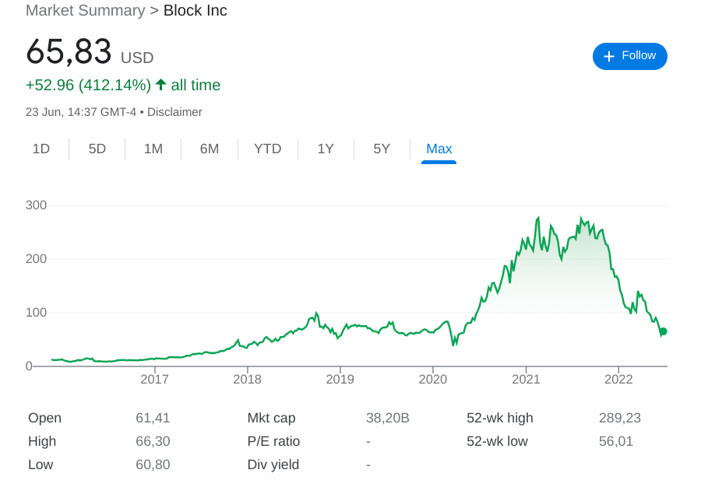Image resolution: width=701 pixels, height=480 pixels.
Task: Switch chart to YTD view
Action: (x=268, y=149)
